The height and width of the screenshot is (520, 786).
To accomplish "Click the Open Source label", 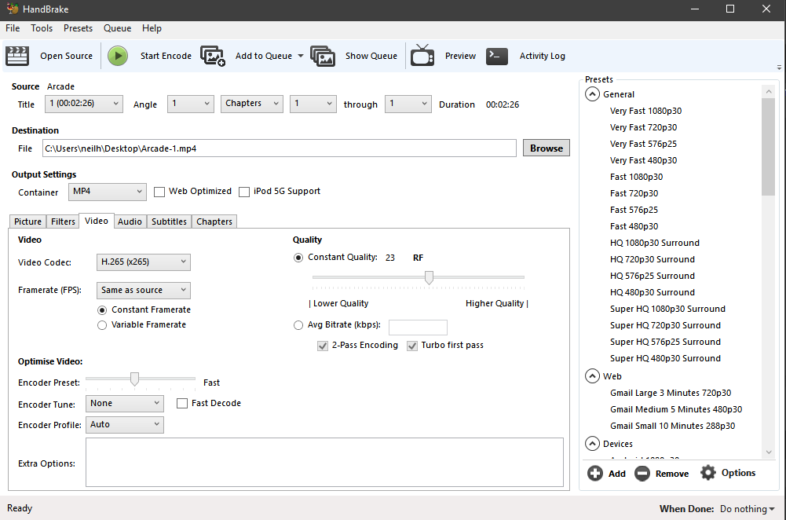I will point(66,56).
